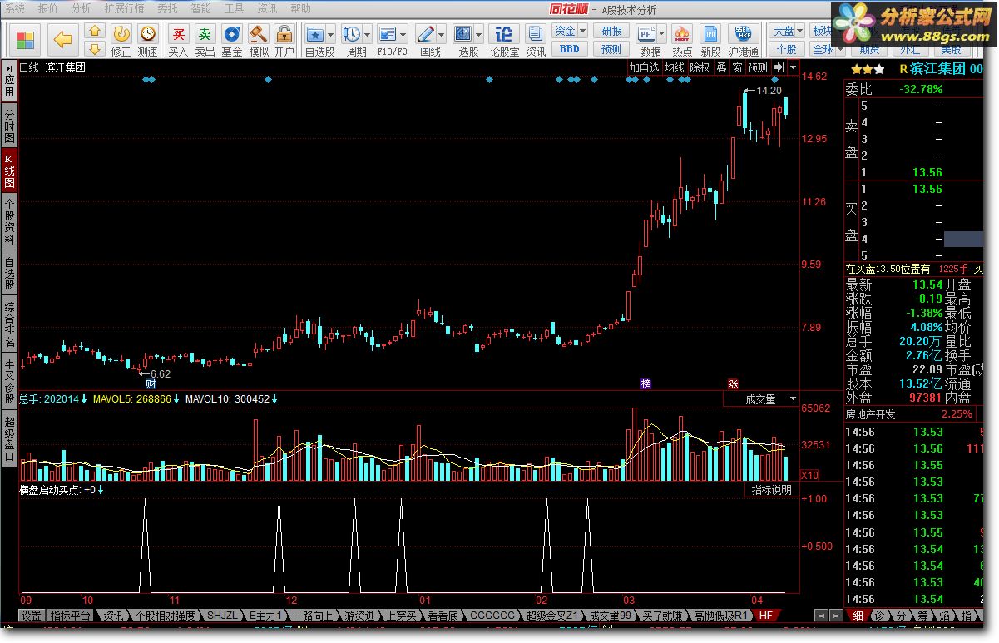Image resolution: width=999 pixels, height=643 pixels.
Task: Open the 自选股 watchlist folder icon
Action: click(x=315, y=34)
